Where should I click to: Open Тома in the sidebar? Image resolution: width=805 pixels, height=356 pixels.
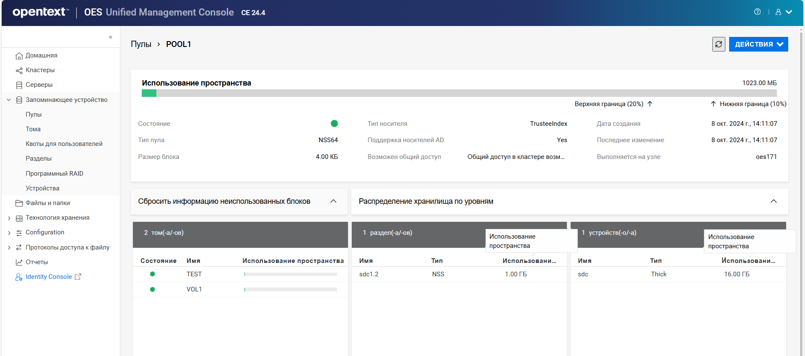coord(33,129)
